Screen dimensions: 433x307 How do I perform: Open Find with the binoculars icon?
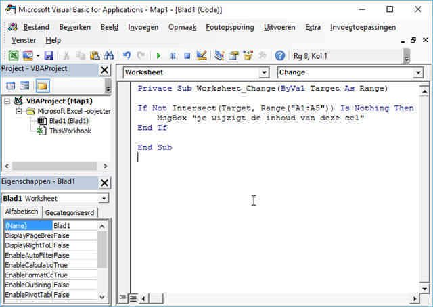click(x=109, y=55)
